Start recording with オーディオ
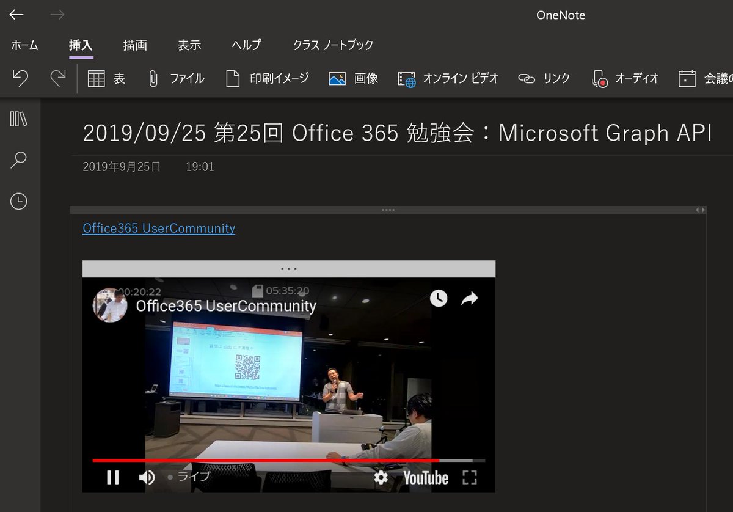This screenshot has width=733, height=512. [x=625, y=78]
